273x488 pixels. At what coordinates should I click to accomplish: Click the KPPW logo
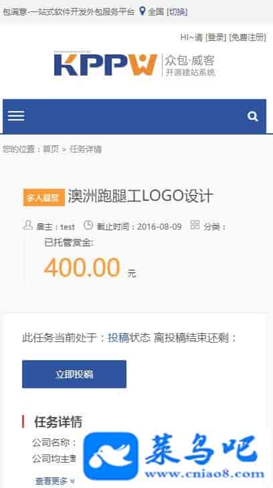coord(134,65)
